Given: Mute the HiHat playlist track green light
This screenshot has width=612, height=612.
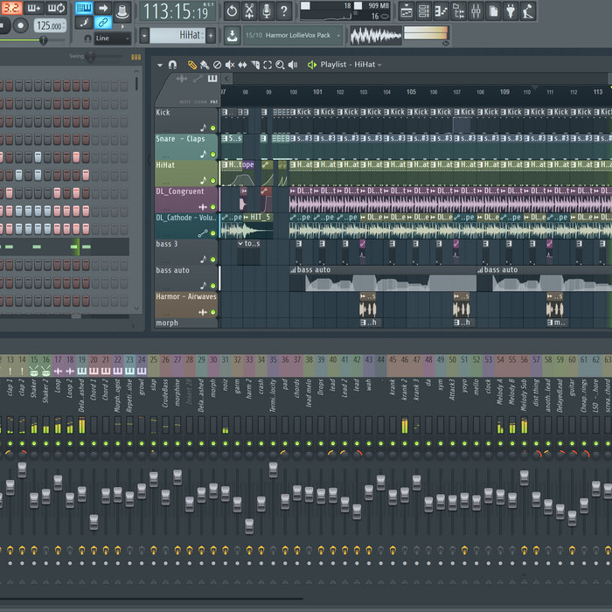Looking at the screenshot, I should click(x=213, y=180).
